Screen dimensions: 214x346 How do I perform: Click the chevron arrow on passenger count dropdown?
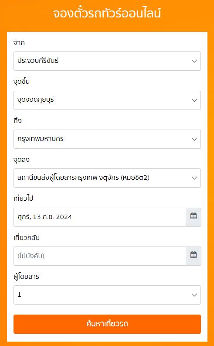pos(194,295)
